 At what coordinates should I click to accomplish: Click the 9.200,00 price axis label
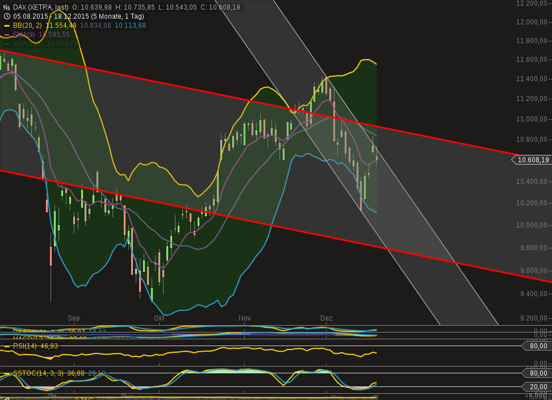[x=534, y=318]
